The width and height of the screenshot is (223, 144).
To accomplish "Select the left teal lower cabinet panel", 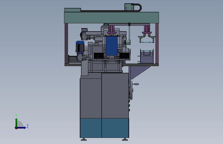I will [x=91, y=128].
